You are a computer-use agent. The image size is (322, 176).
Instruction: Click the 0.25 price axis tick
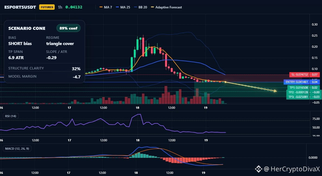click(314, 36)
